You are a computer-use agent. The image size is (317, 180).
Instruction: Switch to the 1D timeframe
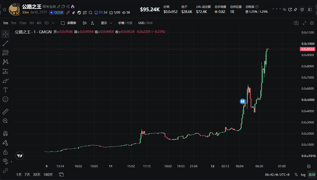47,23
